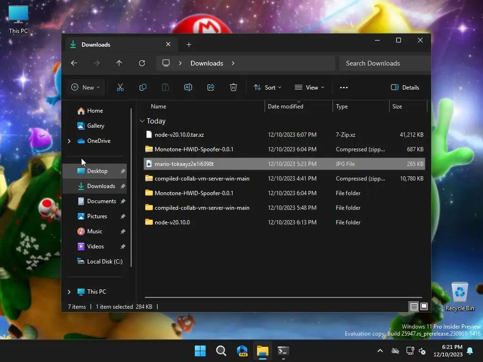
Task: Click the Share icon in toolbar
Action: coord(211,87)
